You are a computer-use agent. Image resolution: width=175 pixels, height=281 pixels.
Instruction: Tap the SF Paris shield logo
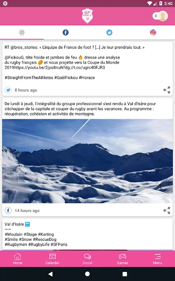[87, 16]
